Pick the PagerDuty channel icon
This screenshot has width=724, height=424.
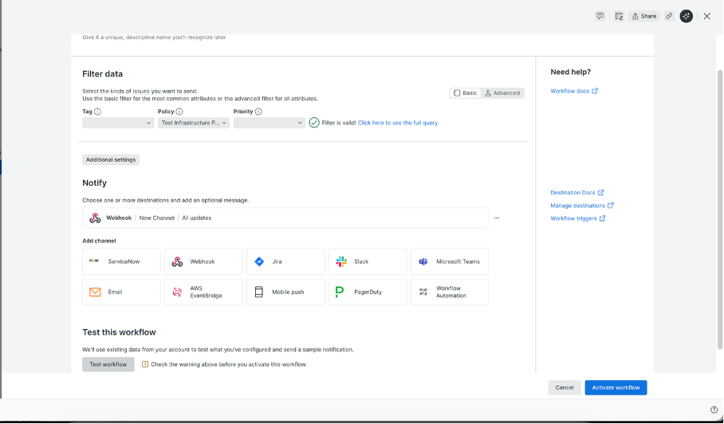(x=340, y=292)
